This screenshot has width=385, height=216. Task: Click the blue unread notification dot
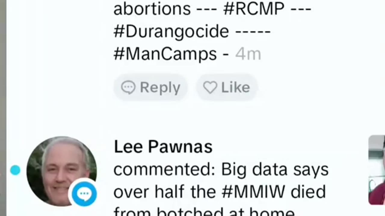click(x=15, y=170)
